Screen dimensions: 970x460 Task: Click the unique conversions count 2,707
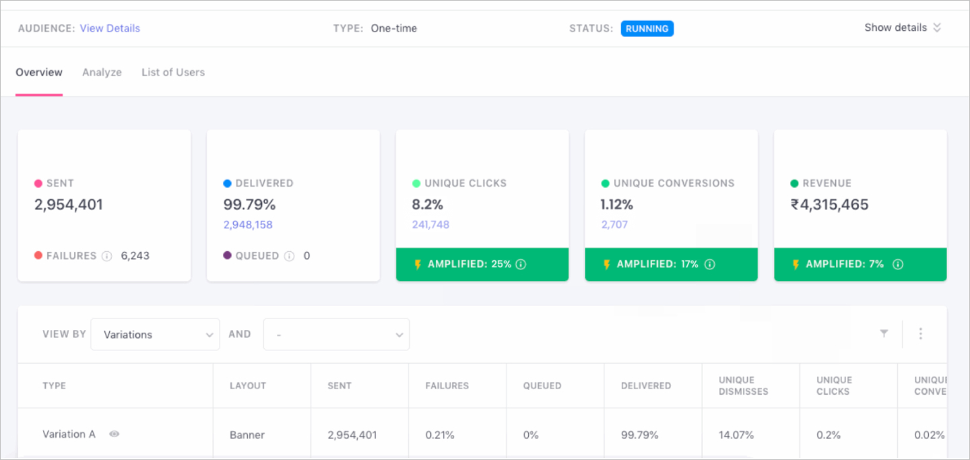[x=614, y=225]
